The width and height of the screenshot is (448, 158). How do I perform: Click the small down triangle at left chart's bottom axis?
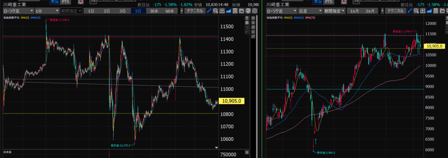click(216, 147)
